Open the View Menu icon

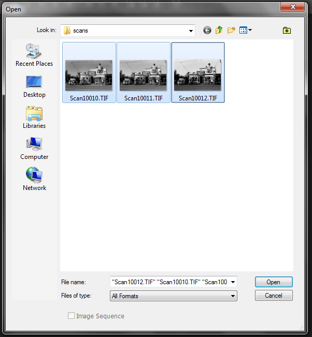pyautogui.click(x=244, y=31)
